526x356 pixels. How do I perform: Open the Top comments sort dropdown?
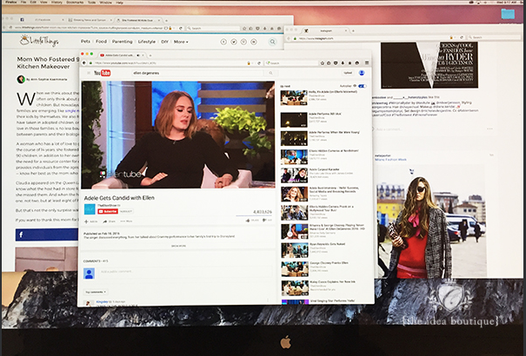pos(96,292)
